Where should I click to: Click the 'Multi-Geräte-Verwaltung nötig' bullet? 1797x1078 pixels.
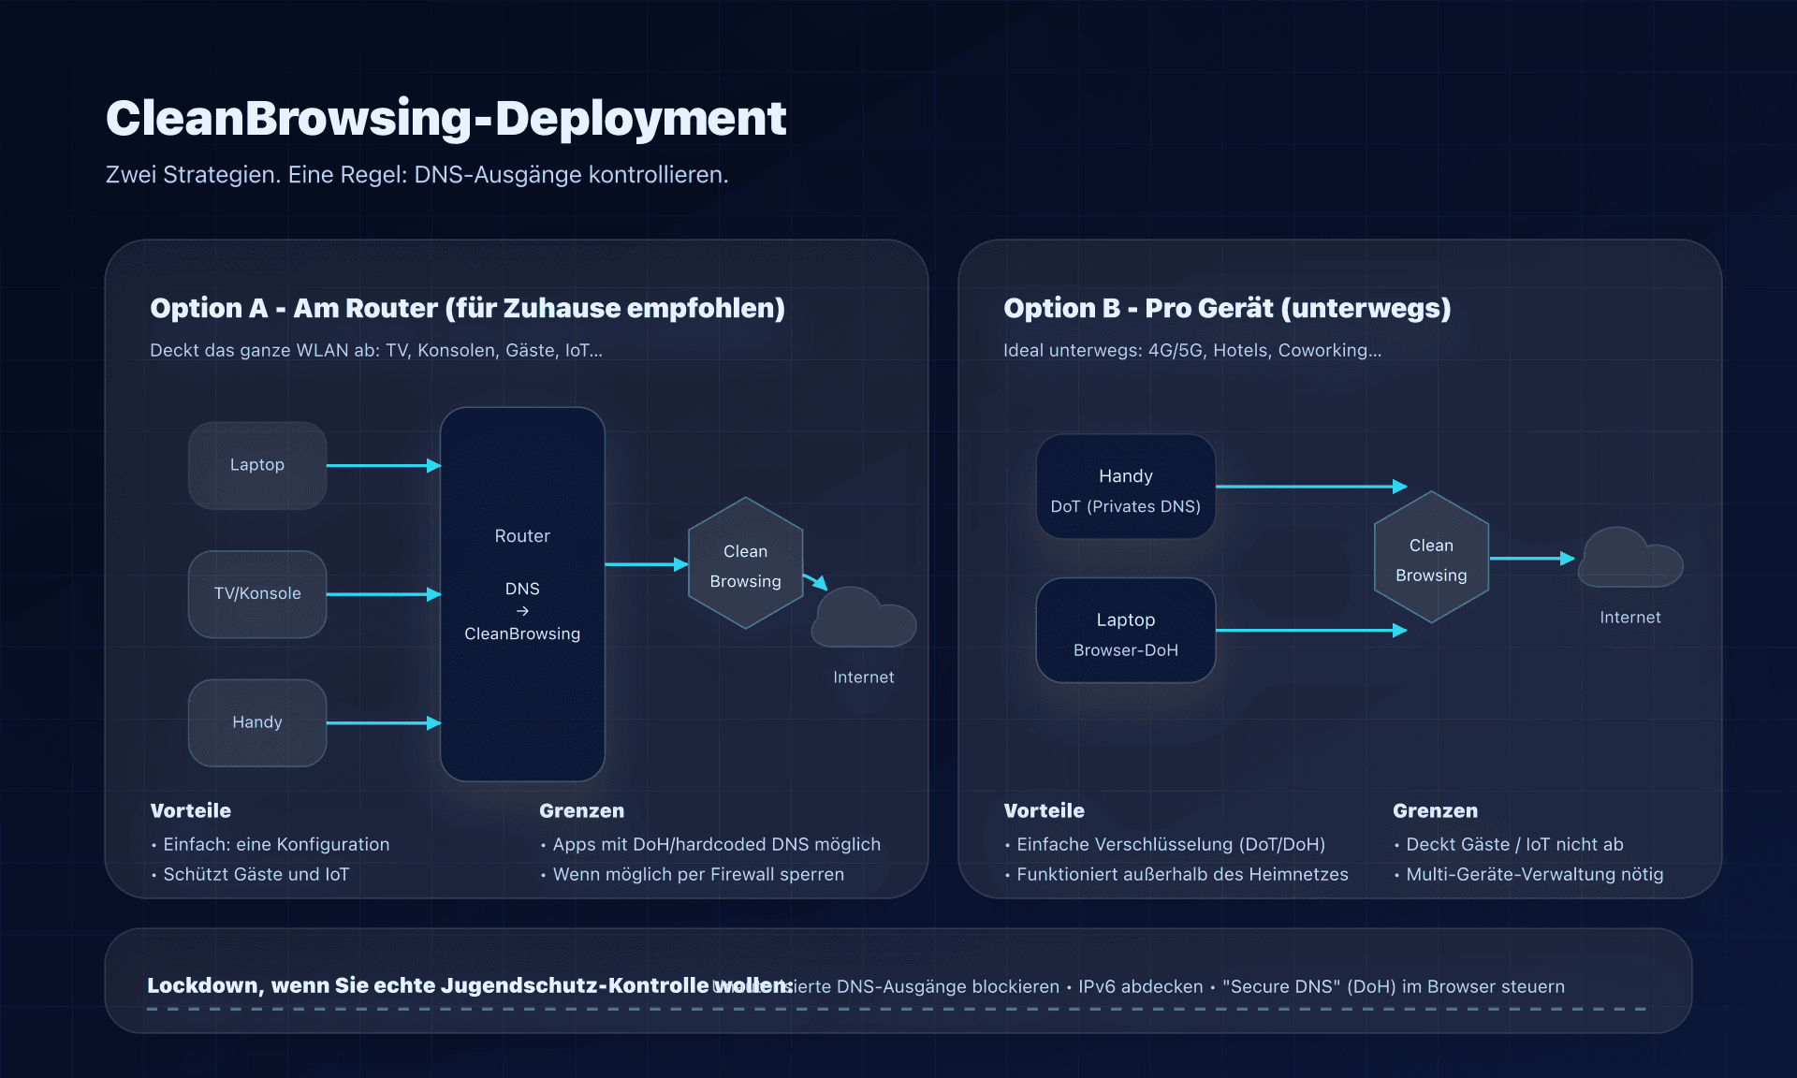click(1534, 874)
